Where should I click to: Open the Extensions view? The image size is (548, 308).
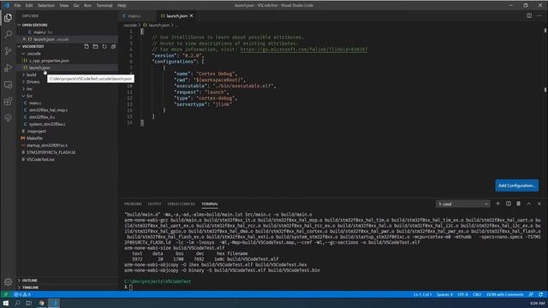pyautogui.click(x=8, y=101)
